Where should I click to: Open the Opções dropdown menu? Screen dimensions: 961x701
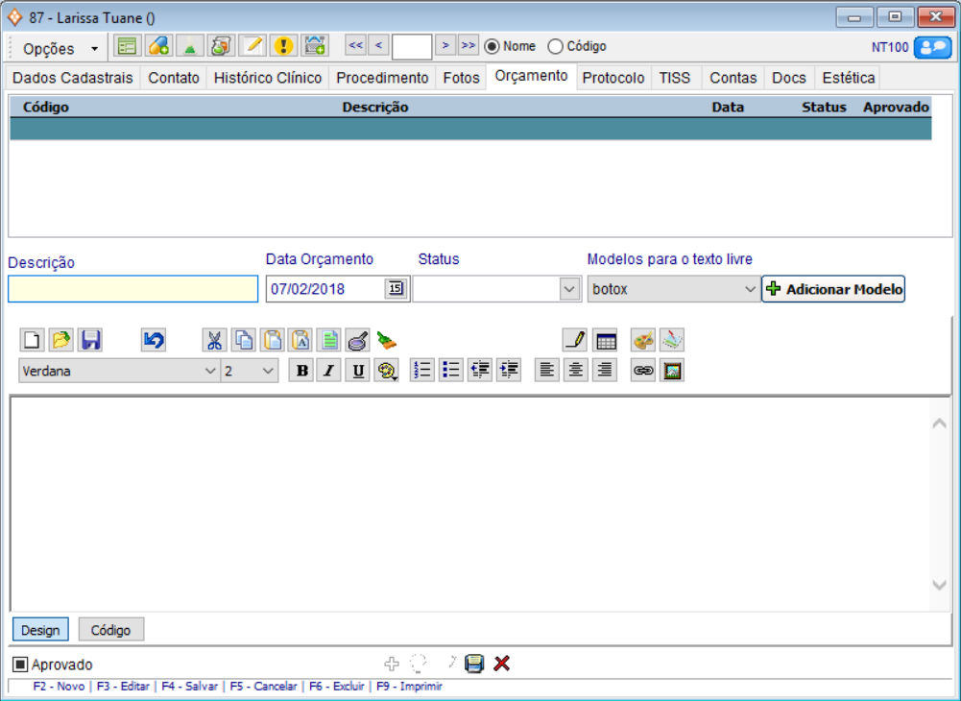(60, 48)
